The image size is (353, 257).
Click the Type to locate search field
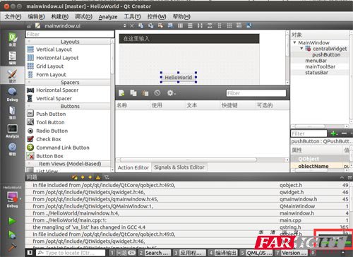[x=71, y=253]
